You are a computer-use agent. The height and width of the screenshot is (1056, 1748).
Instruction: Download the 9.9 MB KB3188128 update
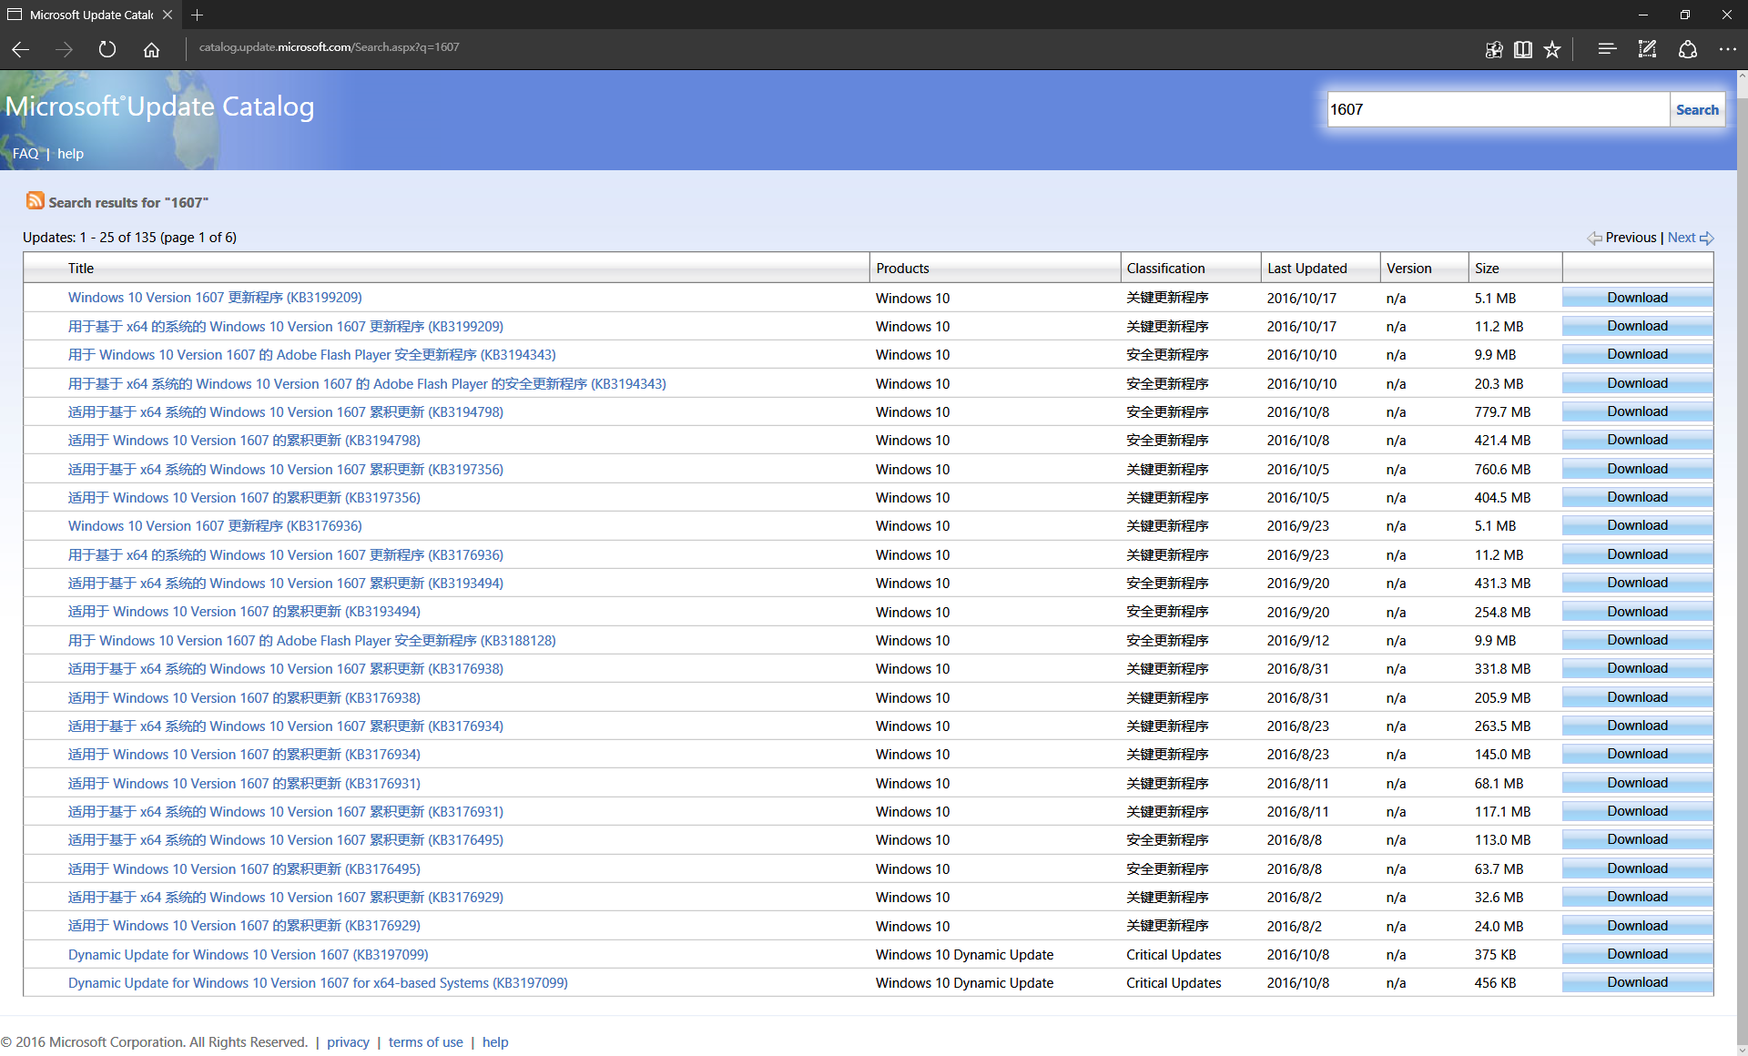(x=1637, y=640)
